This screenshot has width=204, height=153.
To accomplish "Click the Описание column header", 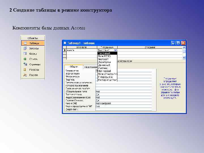I will [150, 47].
